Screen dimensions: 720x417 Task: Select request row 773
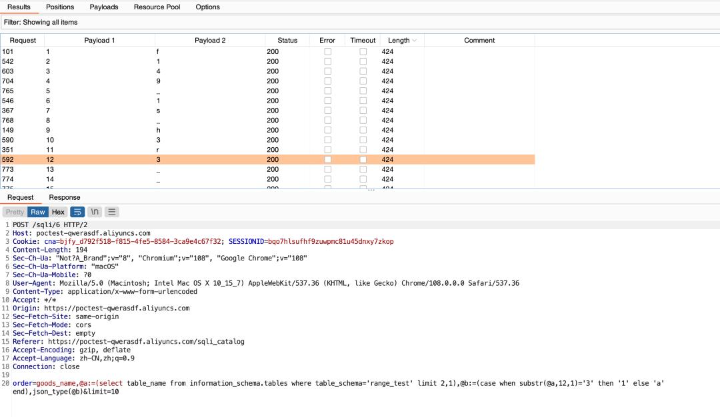[x=268, y=169]
